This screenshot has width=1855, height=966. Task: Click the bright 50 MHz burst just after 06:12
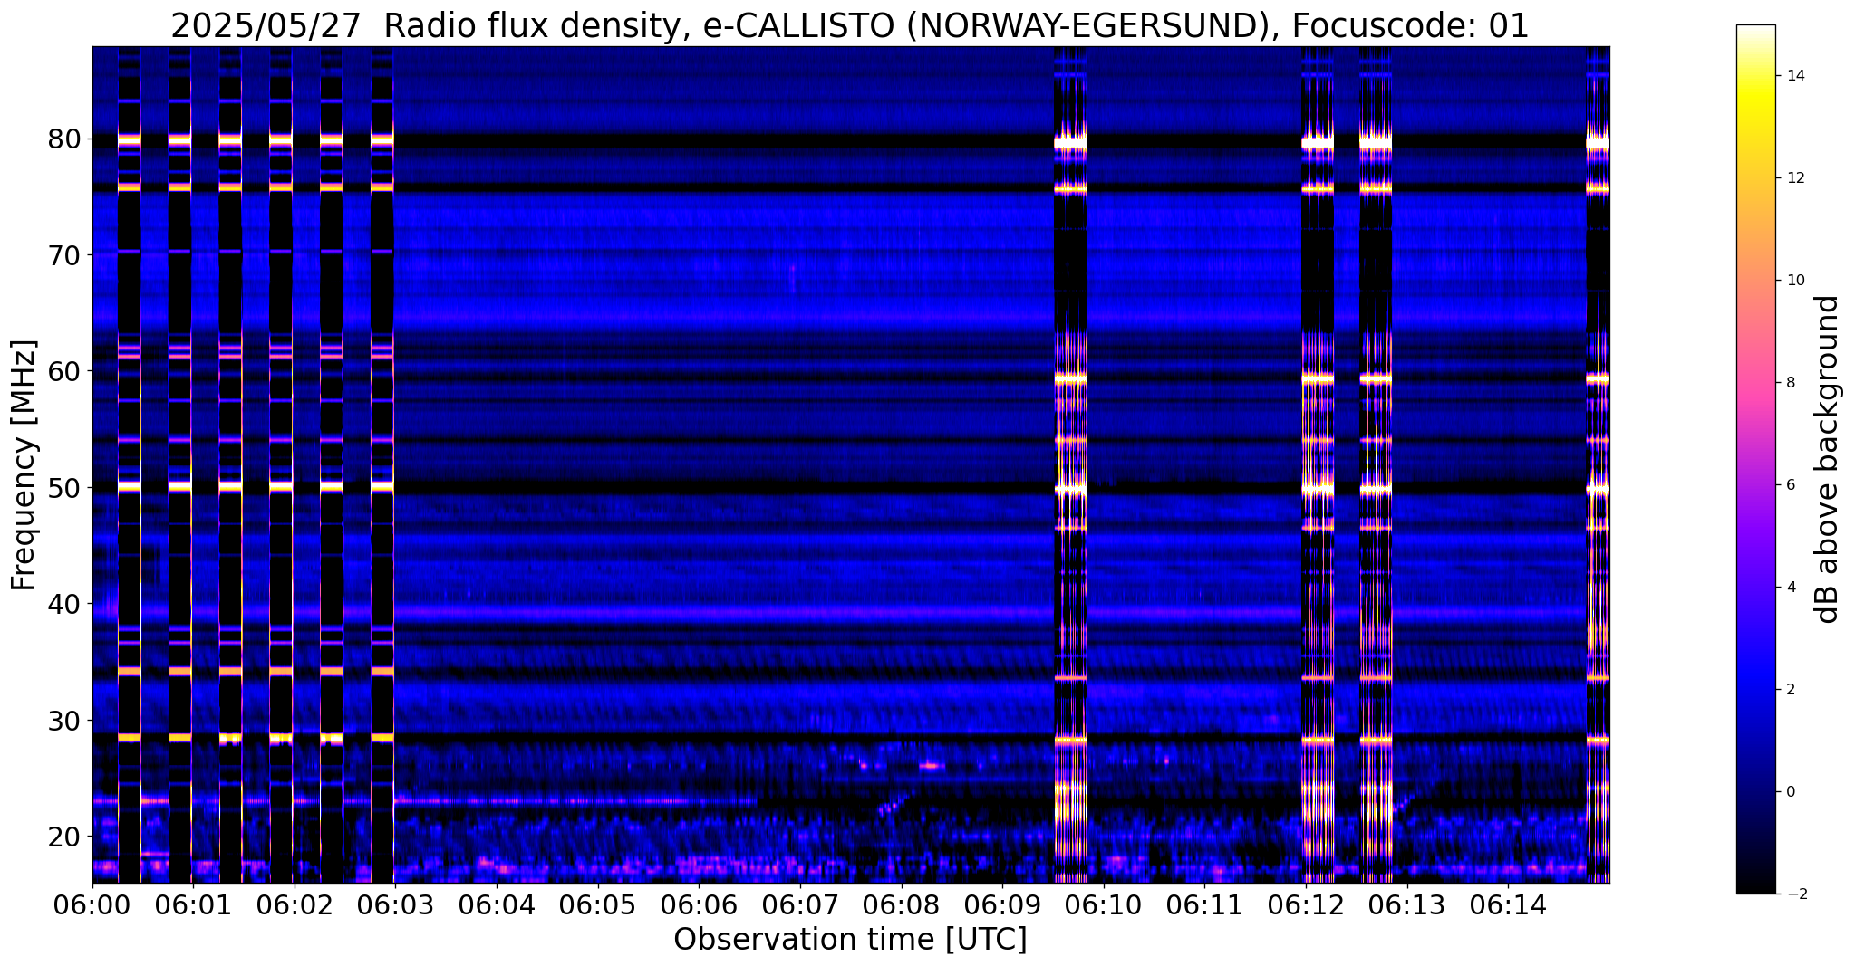tap(1318, 489)
